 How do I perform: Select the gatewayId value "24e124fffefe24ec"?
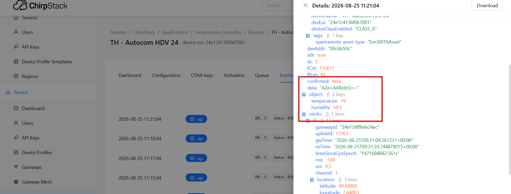(360, 127)
